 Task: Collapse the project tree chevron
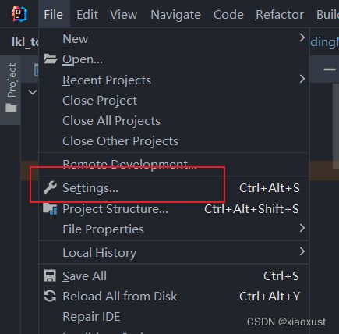click(x=33, y=92)
